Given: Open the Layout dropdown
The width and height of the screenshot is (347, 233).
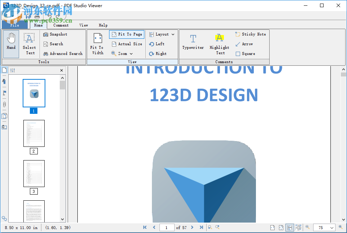Looking at the screenshot, I should 162,34.
